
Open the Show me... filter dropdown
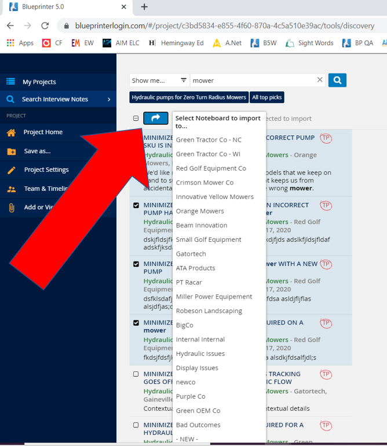pyautogui.click(x=159, y=80)
